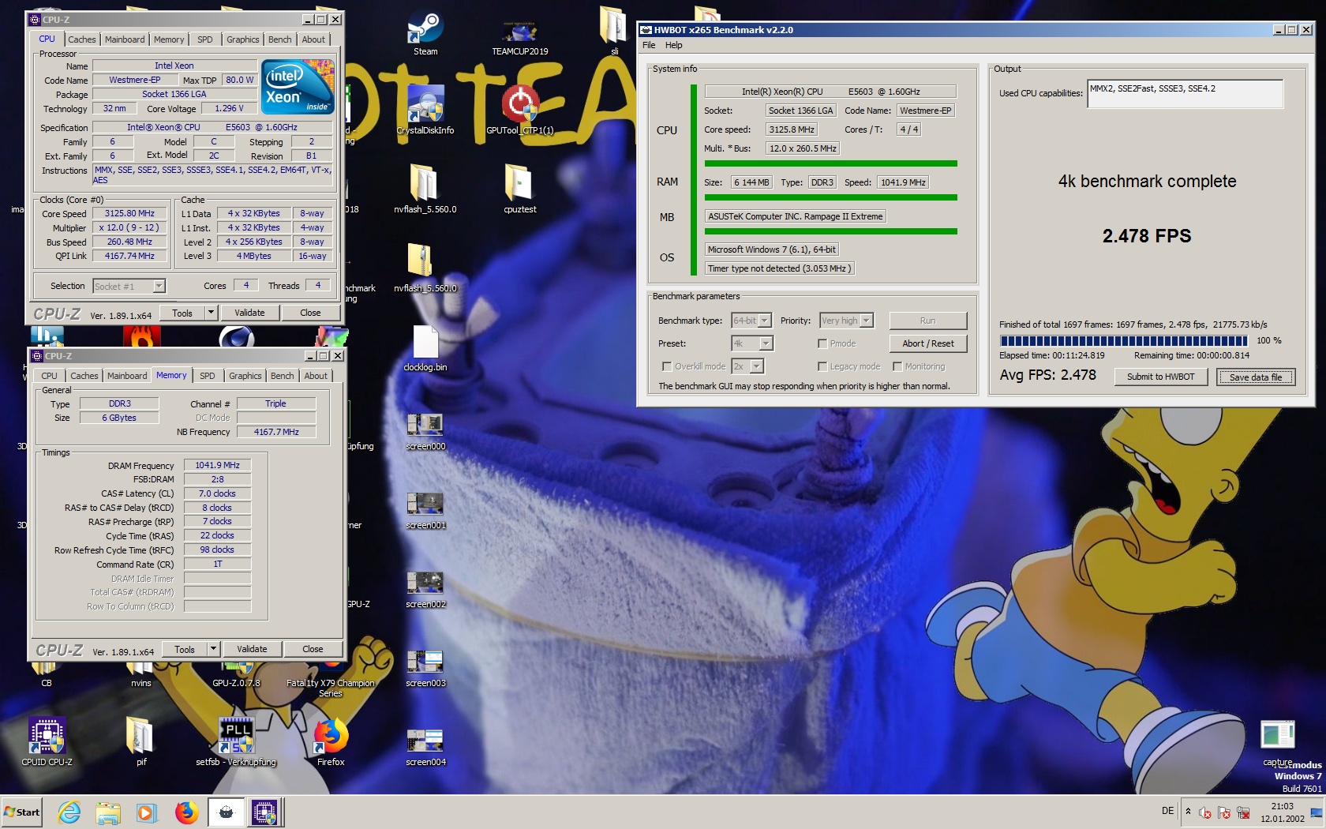Click the Run button in HWBOT

coord(928,321)
